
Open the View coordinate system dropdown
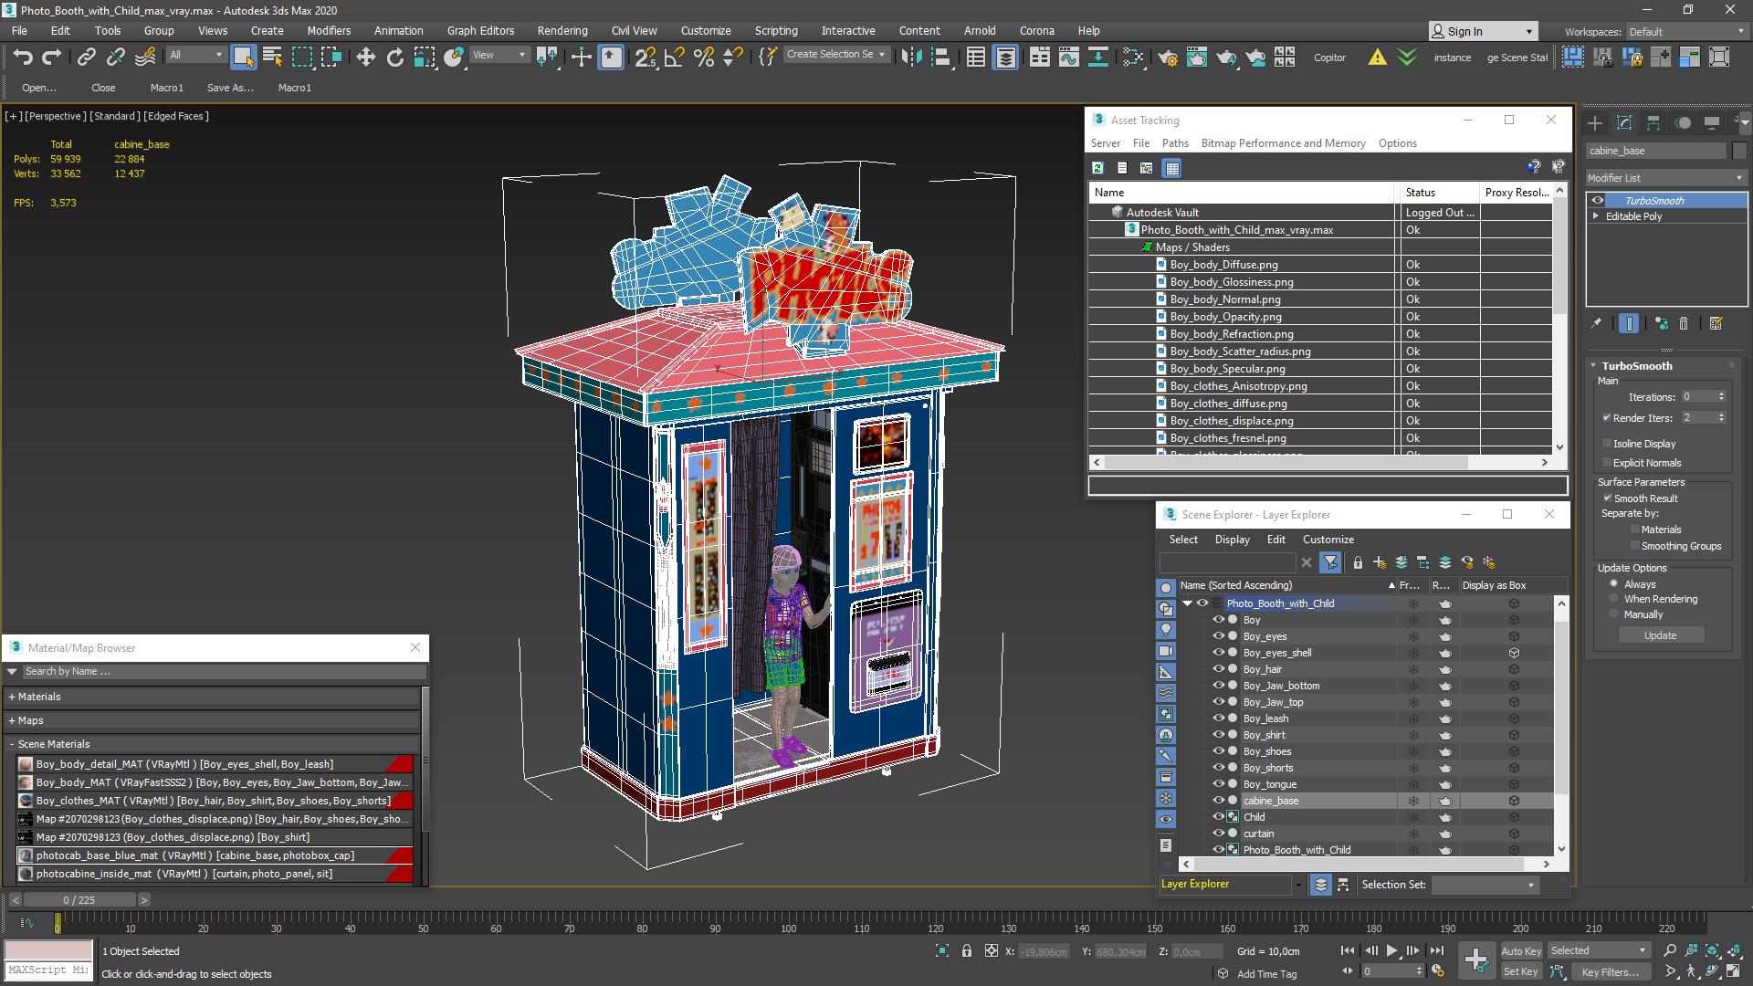(499, 55)
